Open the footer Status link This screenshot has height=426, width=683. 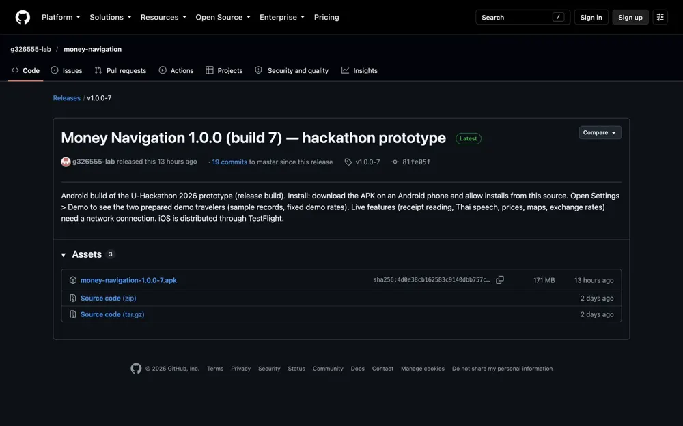click(x=296, y=369)
